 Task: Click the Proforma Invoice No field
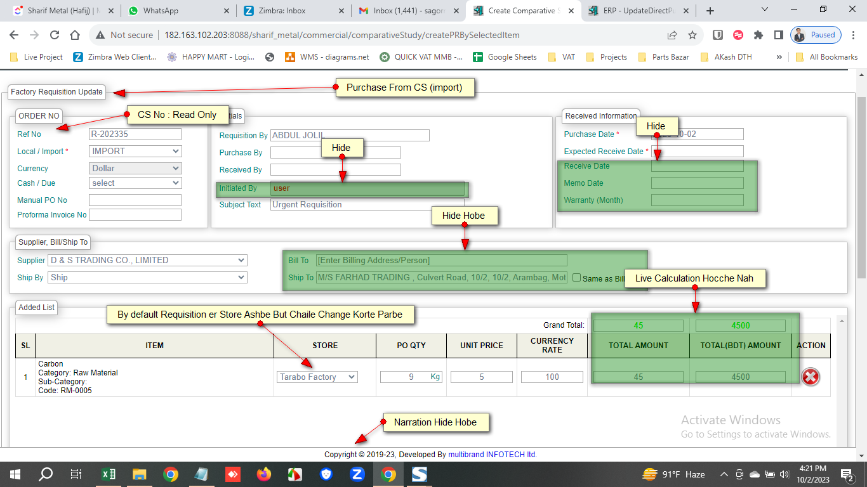pyautogui.click(x=135, y=215)
